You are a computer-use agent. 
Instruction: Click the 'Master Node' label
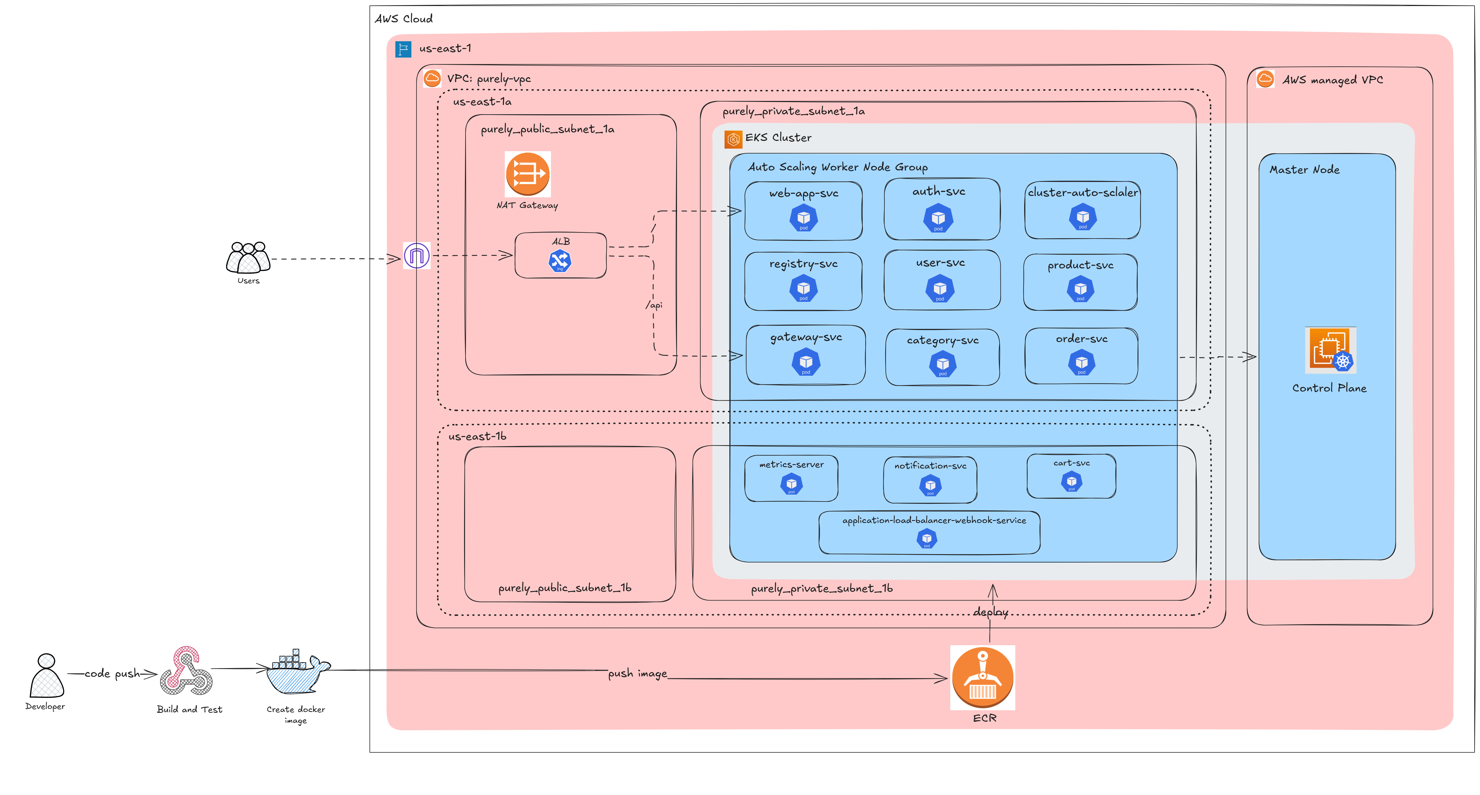1304,170
